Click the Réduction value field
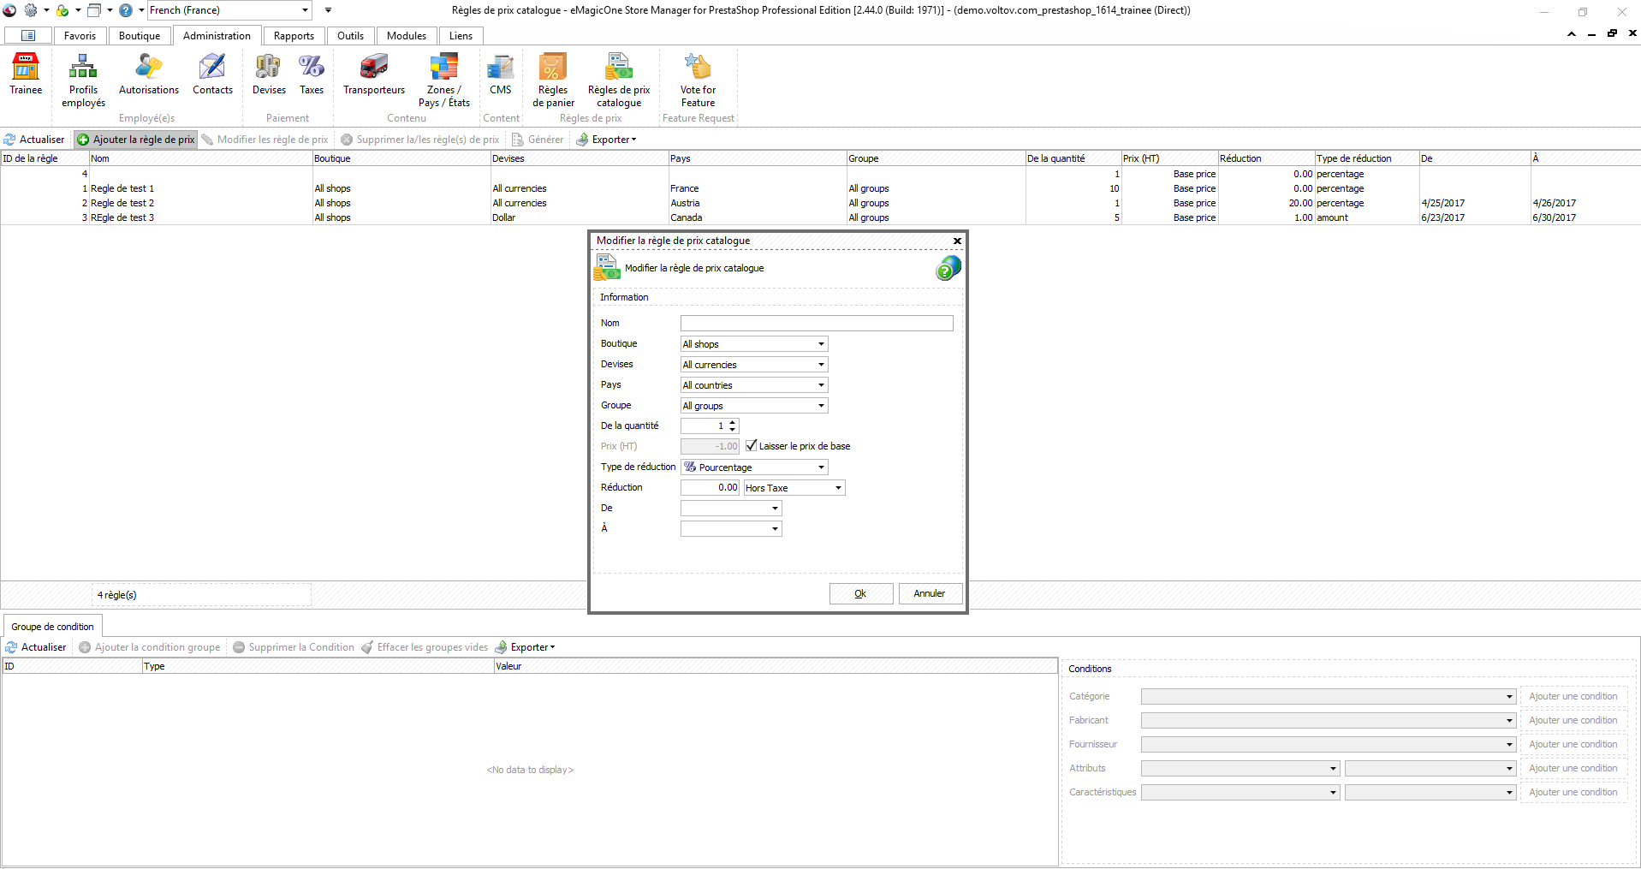This screenshot has height=869, width=1641. pos(710,487)
